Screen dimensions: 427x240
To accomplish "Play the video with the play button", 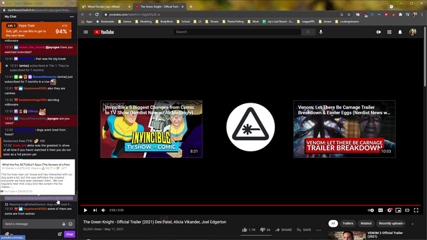I will [x=85, y=210].
